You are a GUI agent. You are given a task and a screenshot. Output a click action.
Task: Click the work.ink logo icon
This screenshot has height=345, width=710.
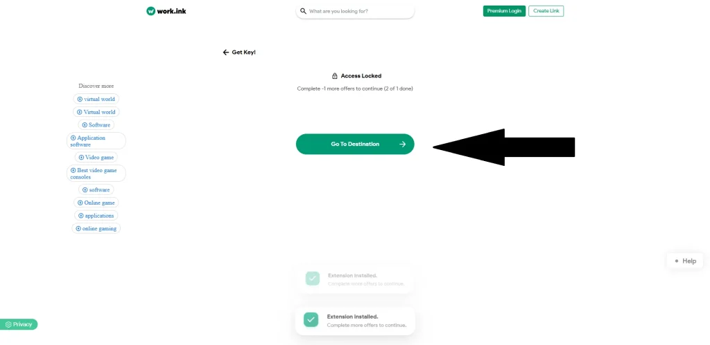pos(150,11)
